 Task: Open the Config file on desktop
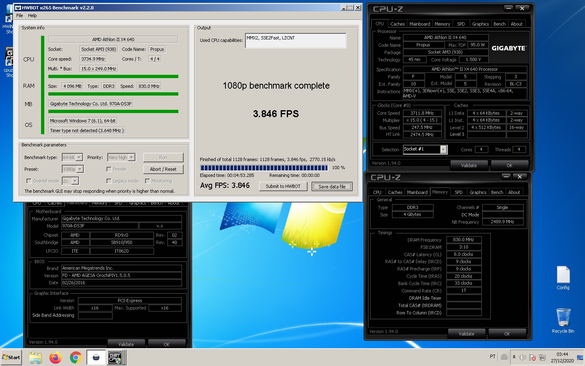[x=563, y=278]
